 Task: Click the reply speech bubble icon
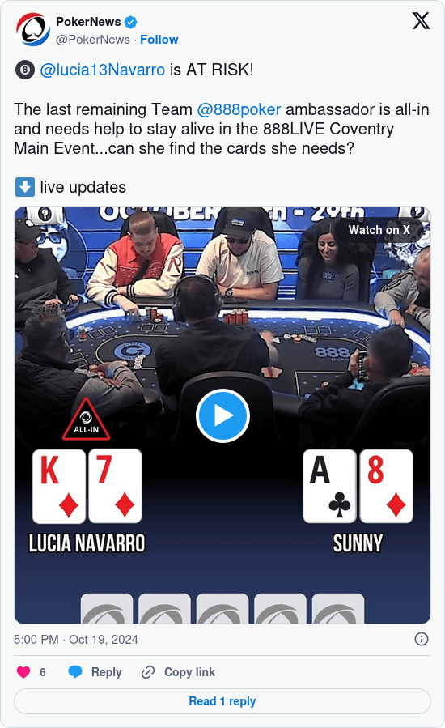pyautogui.click(x=75, y=672)
